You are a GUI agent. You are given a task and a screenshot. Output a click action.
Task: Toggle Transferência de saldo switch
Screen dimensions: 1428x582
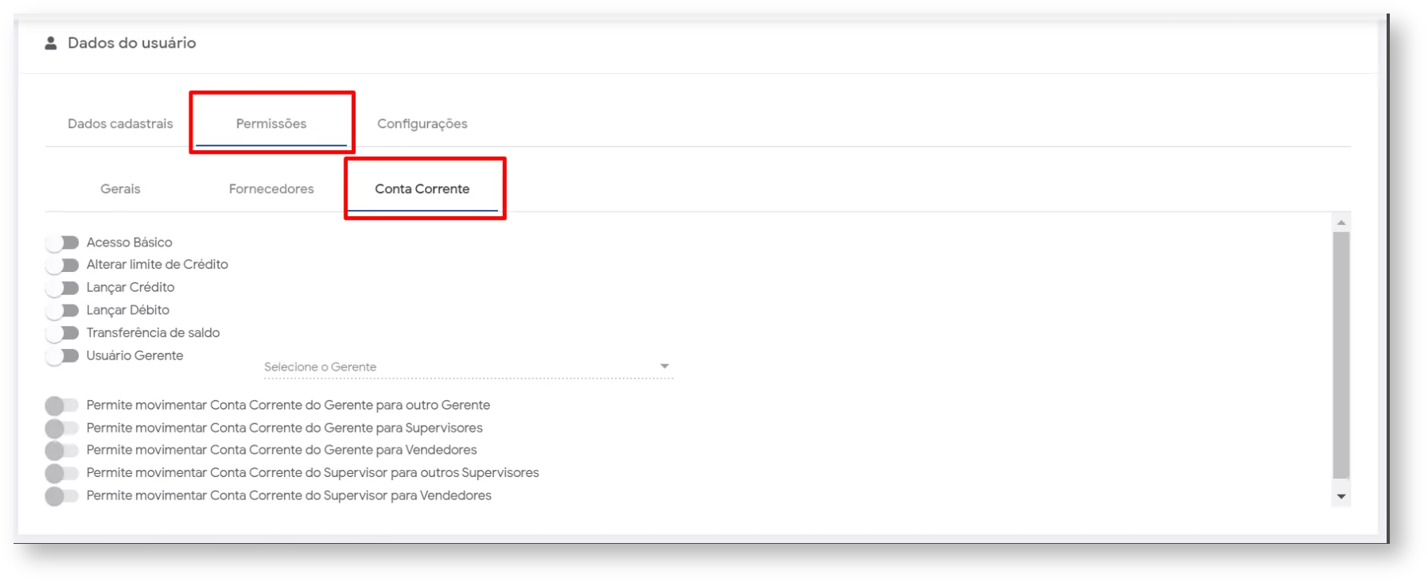pos(62,333)
